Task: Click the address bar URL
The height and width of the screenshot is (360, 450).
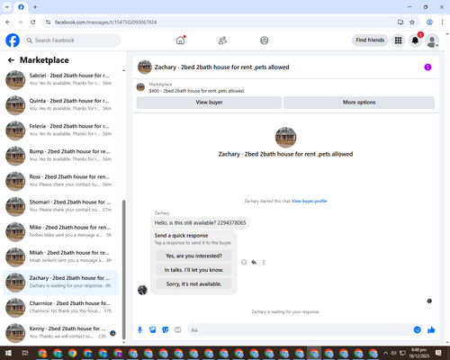Action: tap(105, 22)
